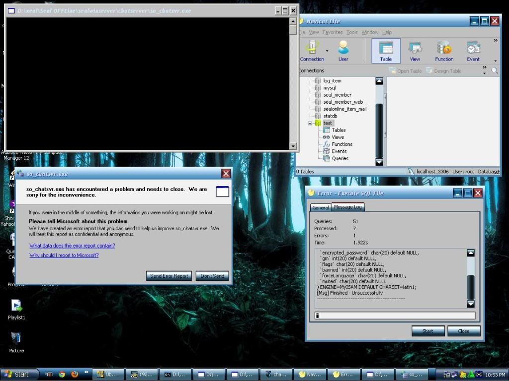
Task: Click the progress bar in Execute SQL dialog
Action: [395, 316]
